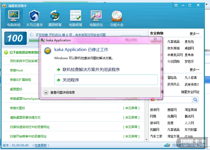Open the 搜狐网 link
Image resolution: width=210 pixels, height=150 pixels.
pyautogui.click(x=172, y=110)
